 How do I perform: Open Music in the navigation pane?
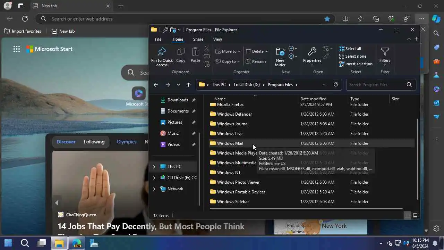(173, 133)
